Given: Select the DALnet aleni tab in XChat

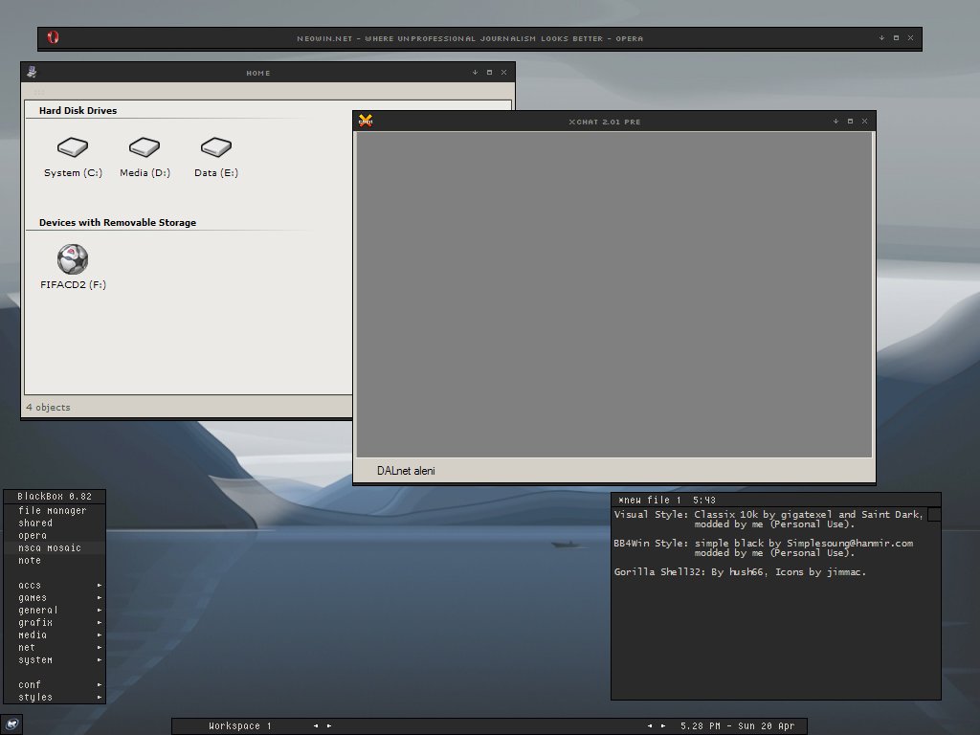Looking at the screenshot, I should coord(406,471).
